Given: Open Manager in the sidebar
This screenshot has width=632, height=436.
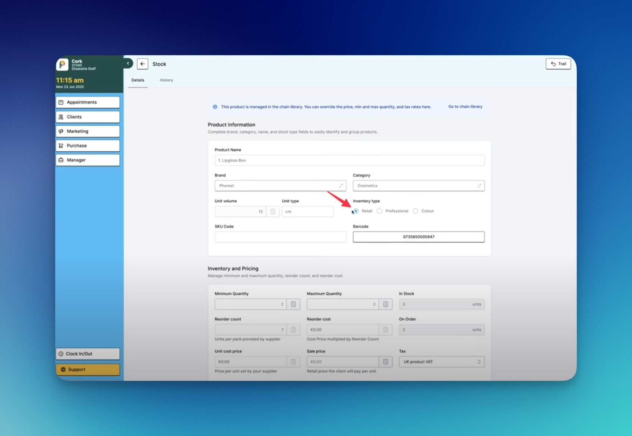Looking at the screenshot, I should click(88, 160).
